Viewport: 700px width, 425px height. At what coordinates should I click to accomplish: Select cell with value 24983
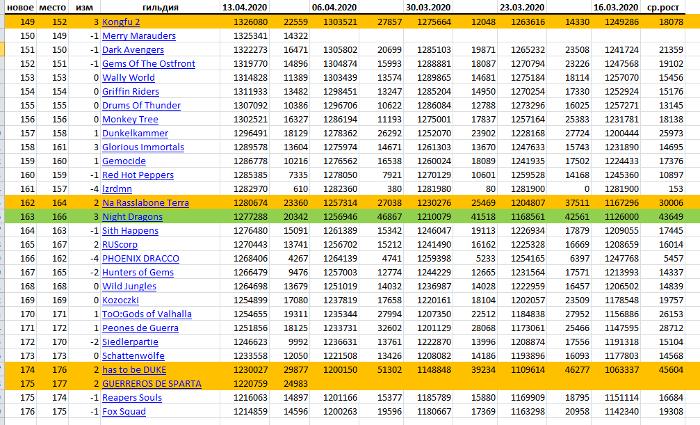point(290,383)
